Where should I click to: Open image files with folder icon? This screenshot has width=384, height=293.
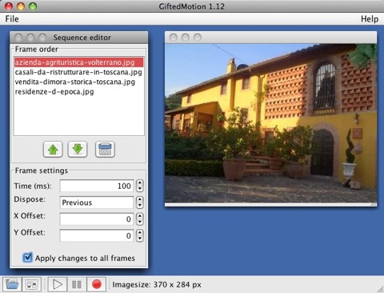[12, 284]
